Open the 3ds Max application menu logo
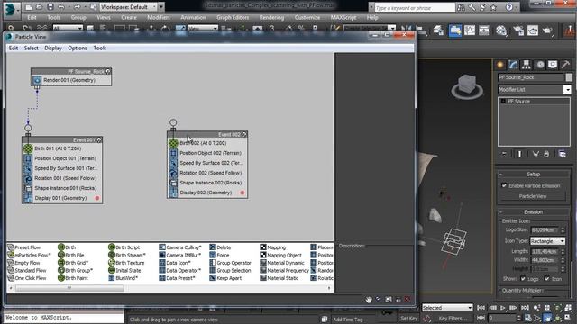Image resolution: width=577 pixels, height=324 pixels. [11, 9]
